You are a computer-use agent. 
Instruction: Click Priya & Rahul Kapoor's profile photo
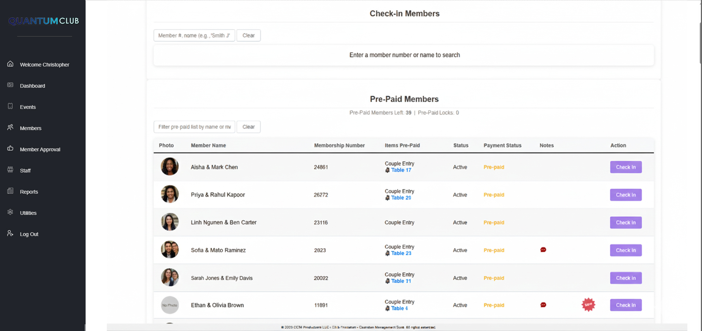click(x=170, y=194)
